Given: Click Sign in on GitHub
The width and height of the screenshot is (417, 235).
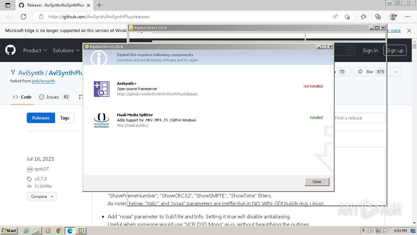Looking at the screenshot, I should 370,50.
